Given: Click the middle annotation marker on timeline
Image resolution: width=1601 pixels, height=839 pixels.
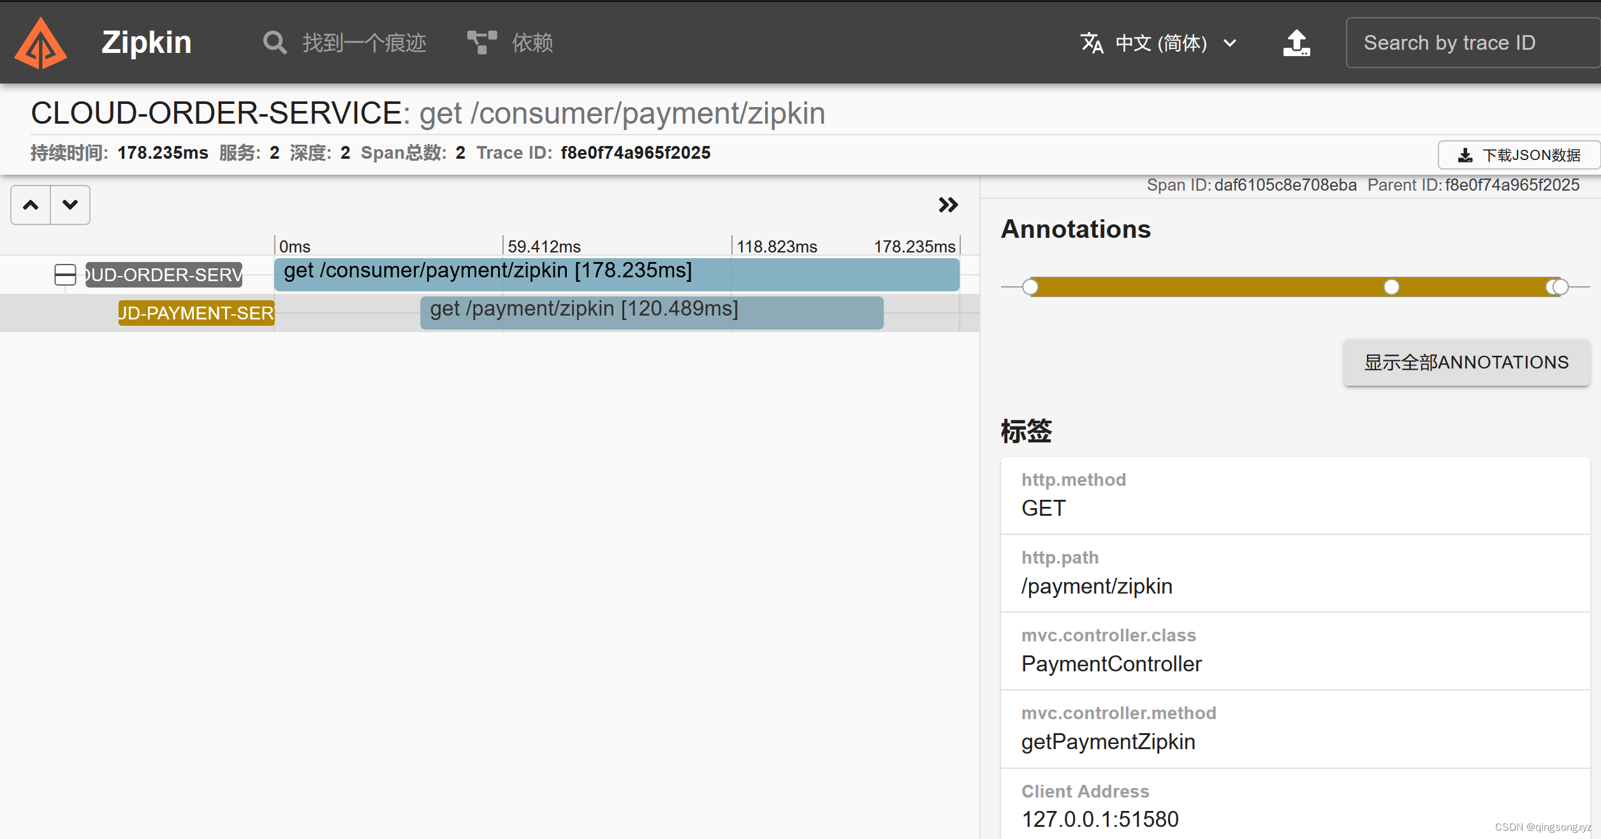Looking at the screenshot, I should pos(1391,287).
